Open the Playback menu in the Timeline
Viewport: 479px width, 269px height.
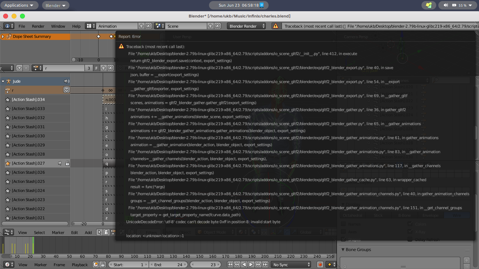coord(80,264)
